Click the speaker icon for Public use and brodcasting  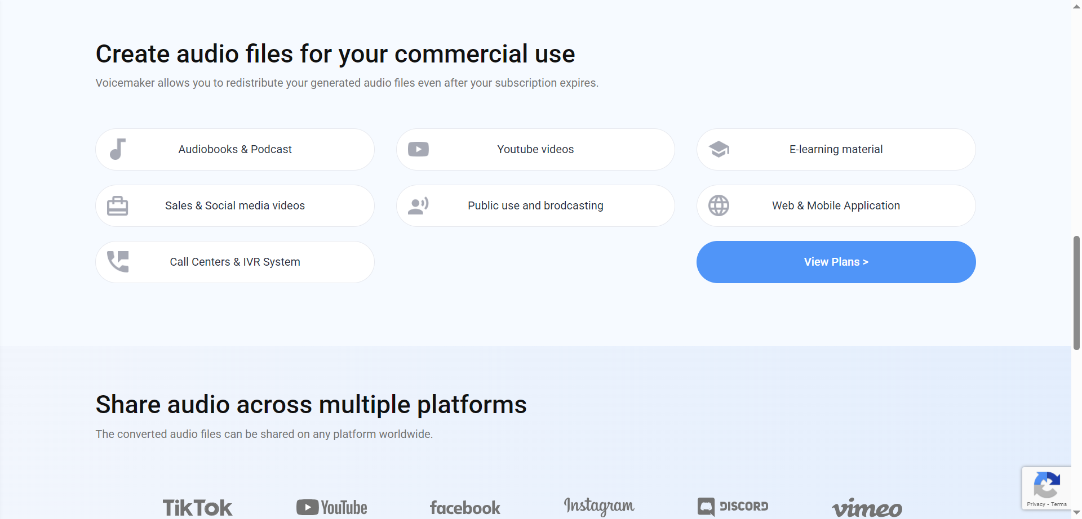click(x=418, y=205)
